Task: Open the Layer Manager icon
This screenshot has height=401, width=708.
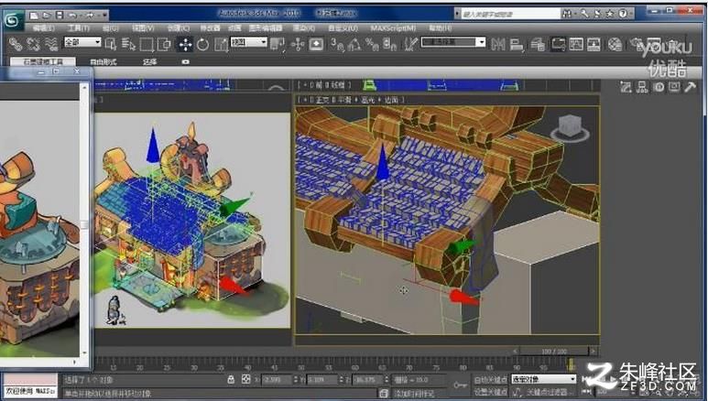Action: [x=538, y=44]
